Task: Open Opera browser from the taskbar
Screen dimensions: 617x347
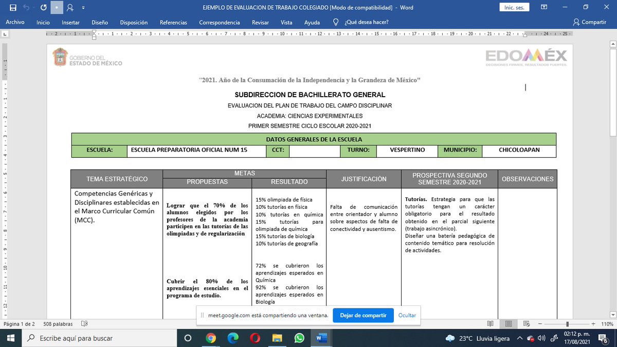Action: tap(255, 338)
